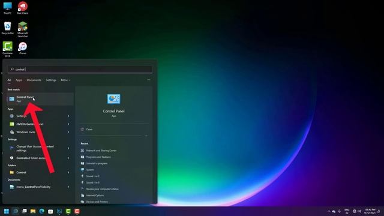The image size is (384, 216).
Task: Open Task View from the taskbar
Action: (24, 211)
